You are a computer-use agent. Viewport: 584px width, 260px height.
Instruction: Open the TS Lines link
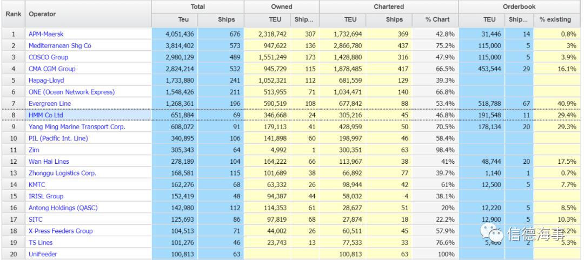click(40, 243)
